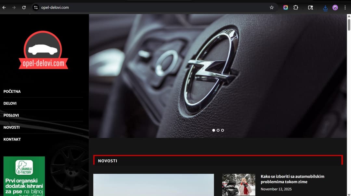
Task: Bookmark this page with the star icon
Action: click(x=271, y=7)
